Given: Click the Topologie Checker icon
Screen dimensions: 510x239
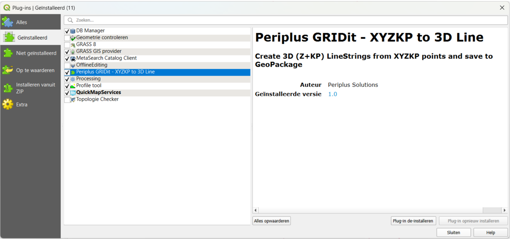Looking at the screenshot, I should [x=73, y=100].
